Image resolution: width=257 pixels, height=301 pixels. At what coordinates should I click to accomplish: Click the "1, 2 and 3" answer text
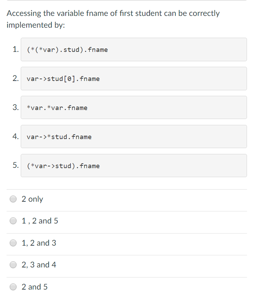(x=39, y=243)
